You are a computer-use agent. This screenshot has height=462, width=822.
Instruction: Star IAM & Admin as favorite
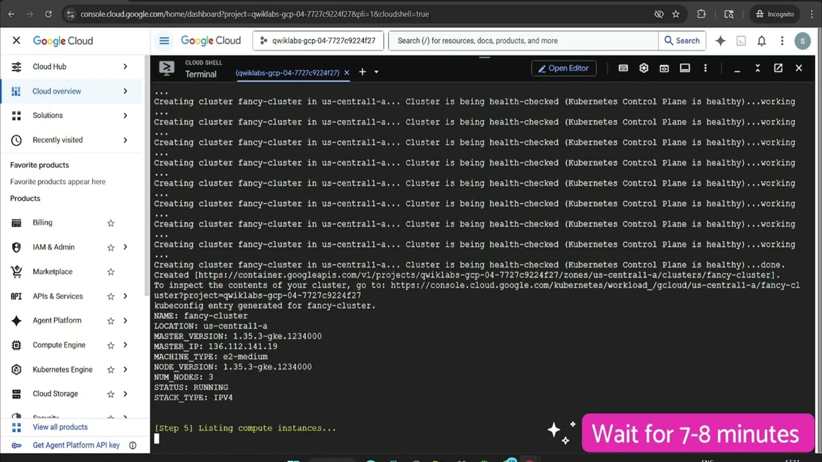(x=110, y=247)
